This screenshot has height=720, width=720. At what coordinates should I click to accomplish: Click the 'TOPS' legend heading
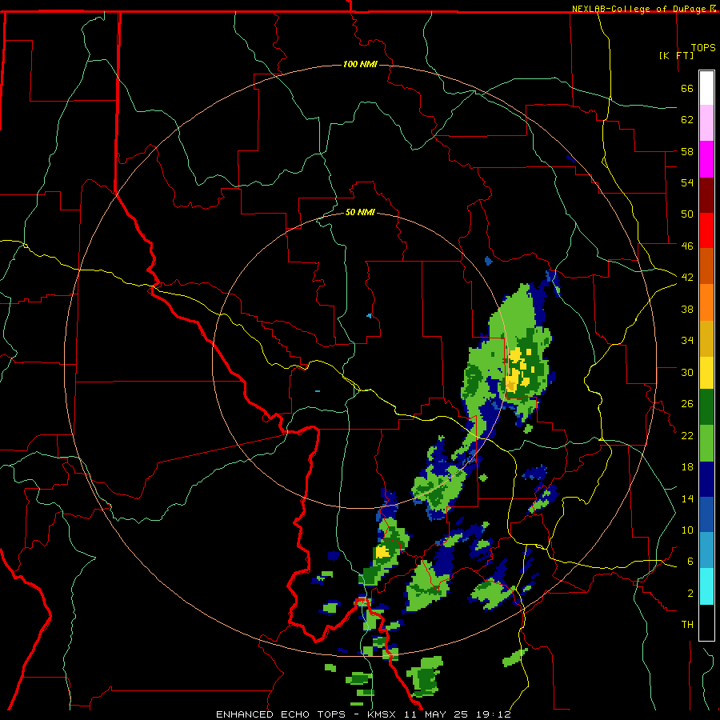click(x=703, y=47)
